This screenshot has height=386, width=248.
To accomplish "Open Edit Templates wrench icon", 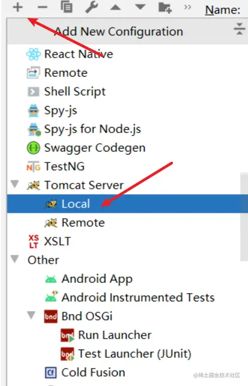I will (x=91, y=7).
